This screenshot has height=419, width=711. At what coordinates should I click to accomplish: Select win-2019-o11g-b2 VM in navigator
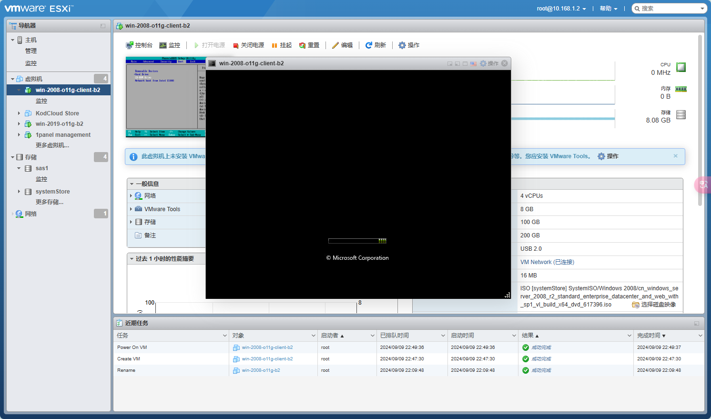pyautogui.click(x=59, y=124)
